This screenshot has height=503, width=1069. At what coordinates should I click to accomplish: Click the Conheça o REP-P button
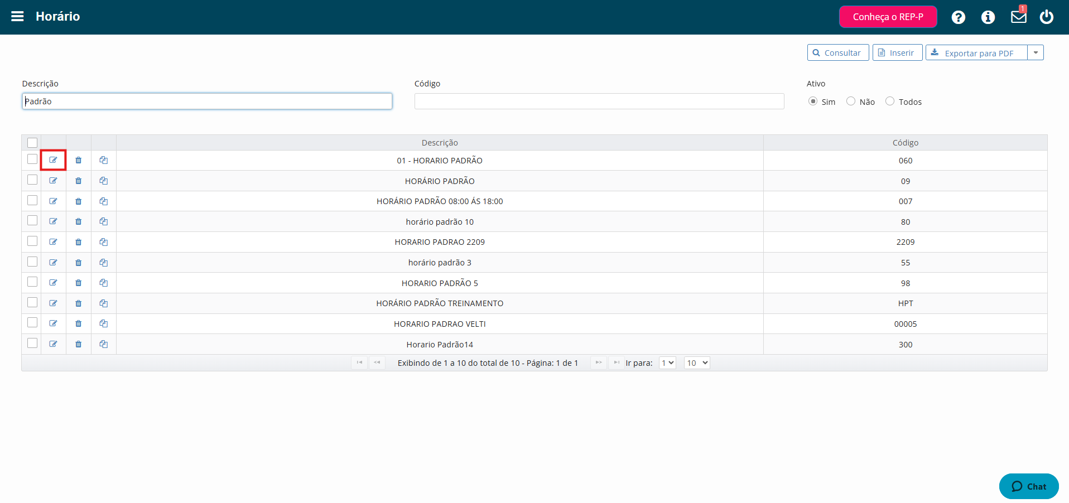point(888,17)
